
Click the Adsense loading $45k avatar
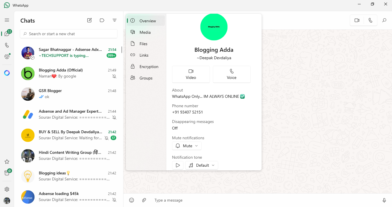[x=28, y=197]
